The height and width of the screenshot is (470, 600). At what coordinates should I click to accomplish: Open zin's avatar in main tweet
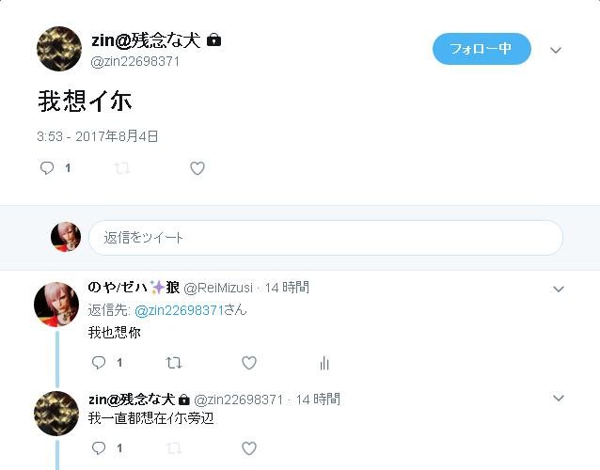[59, 49]
